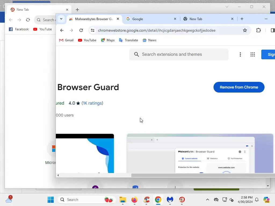This screenshot has width=275, height=206.
Task: Open the blue abstract screenshot thumbnail
Action: coord(85,153)
